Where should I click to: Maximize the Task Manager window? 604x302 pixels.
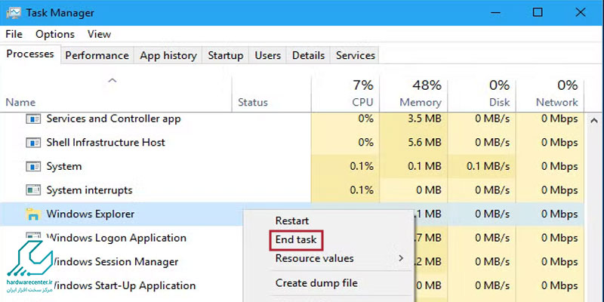click(x=538, y=13)
